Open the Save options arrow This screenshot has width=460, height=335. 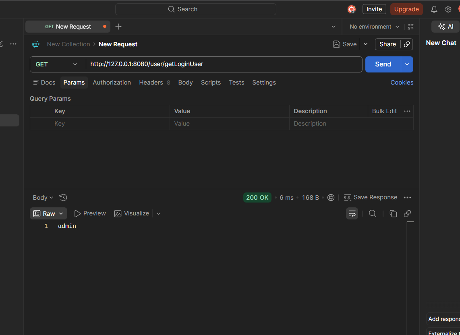tap(365, 44)
